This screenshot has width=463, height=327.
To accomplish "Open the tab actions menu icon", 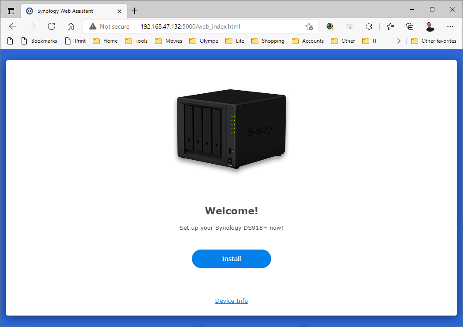I will click(11, 11).
